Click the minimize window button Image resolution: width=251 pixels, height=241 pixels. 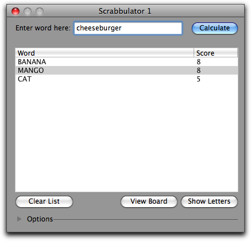pos(28,11)
